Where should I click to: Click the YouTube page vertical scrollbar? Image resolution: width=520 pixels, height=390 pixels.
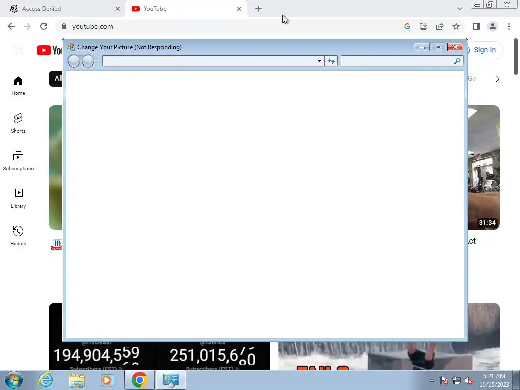tap(516, 56)
